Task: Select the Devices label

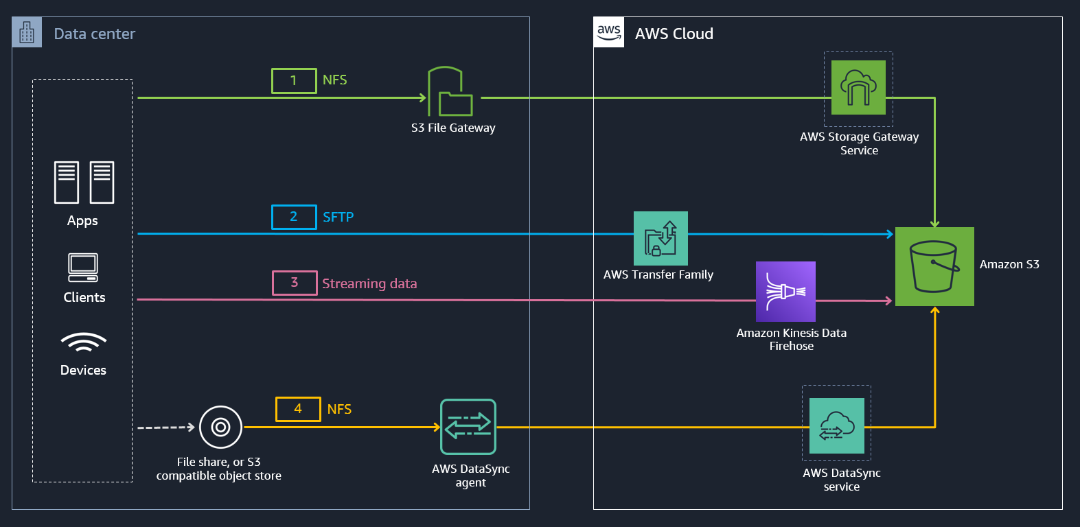Action: (83, 370)
